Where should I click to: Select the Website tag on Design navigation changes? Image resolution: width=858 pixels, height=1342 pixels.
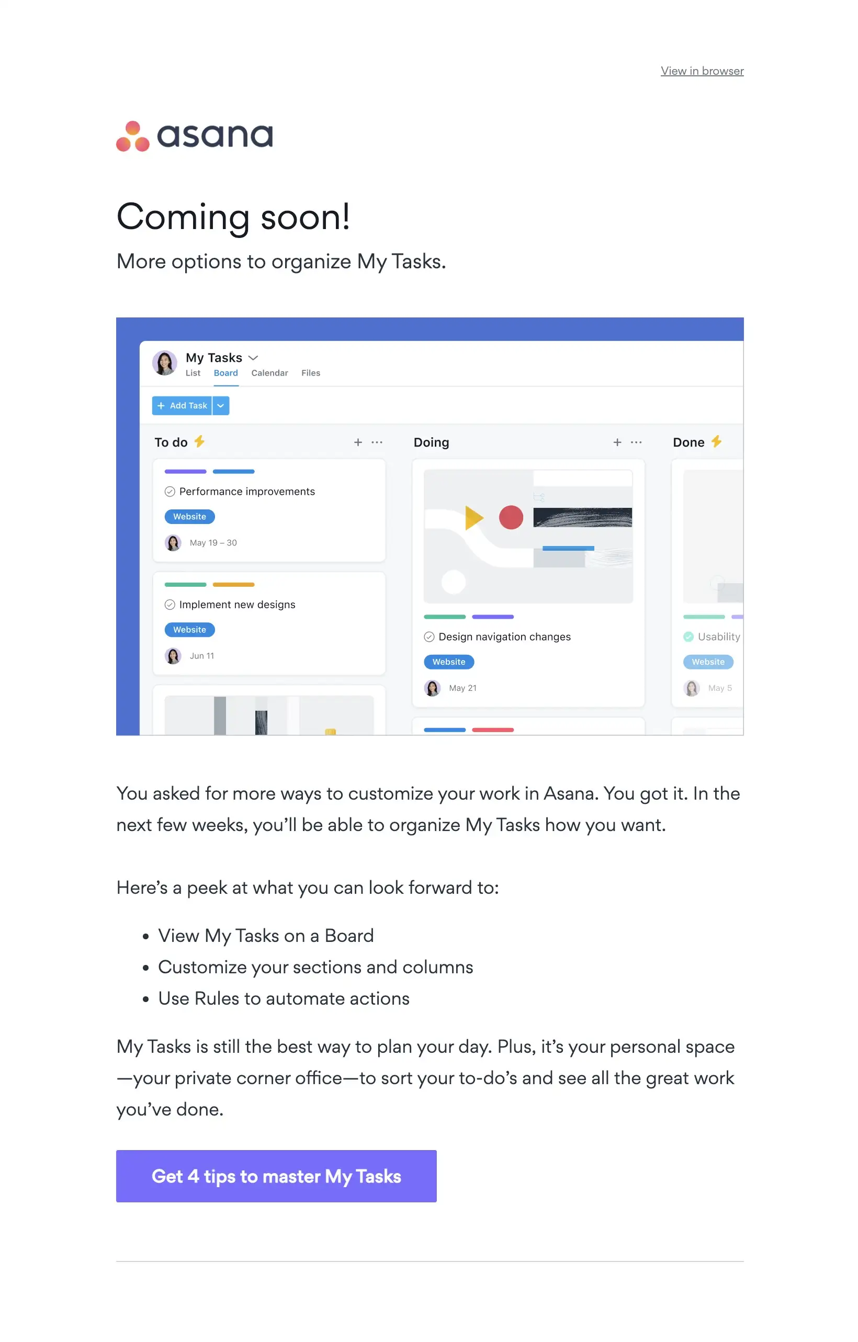pyautogui.click(x=449, y=662)
